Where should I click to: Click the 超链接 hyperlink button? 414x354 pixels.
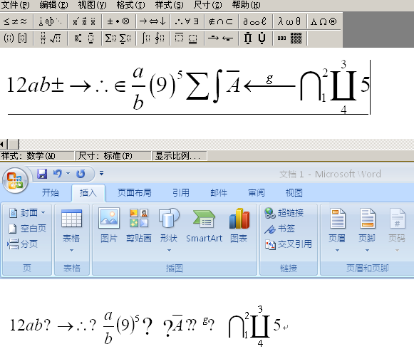(x=284, y=213)
